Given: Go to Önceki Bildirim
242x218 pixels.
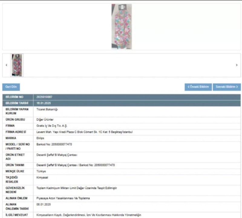Looking at the screenshot, I should point(198,87).
